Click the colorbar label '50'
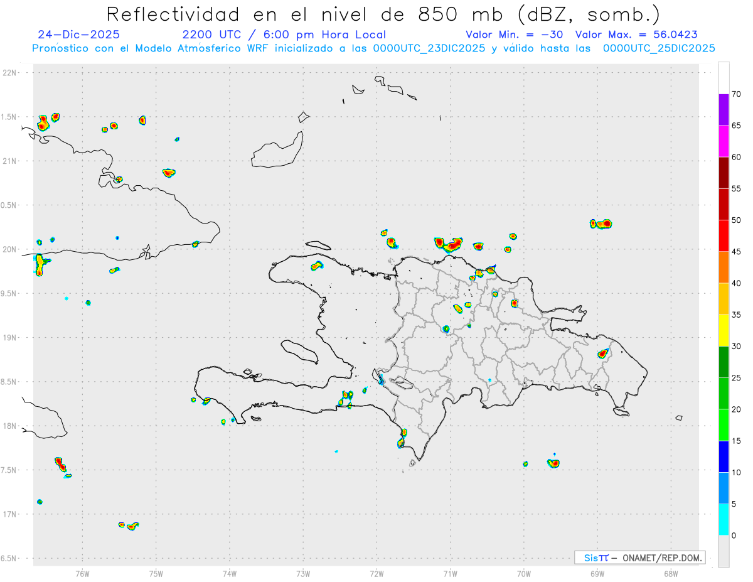 click(x=736, y=220)
